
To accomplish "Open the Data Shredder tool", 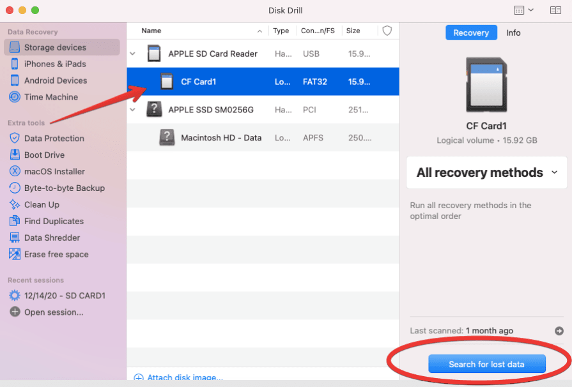I will (52, 238).
